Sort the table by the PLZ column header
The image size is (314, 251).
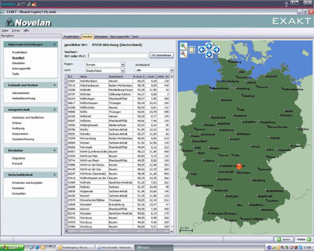(73, 76)
